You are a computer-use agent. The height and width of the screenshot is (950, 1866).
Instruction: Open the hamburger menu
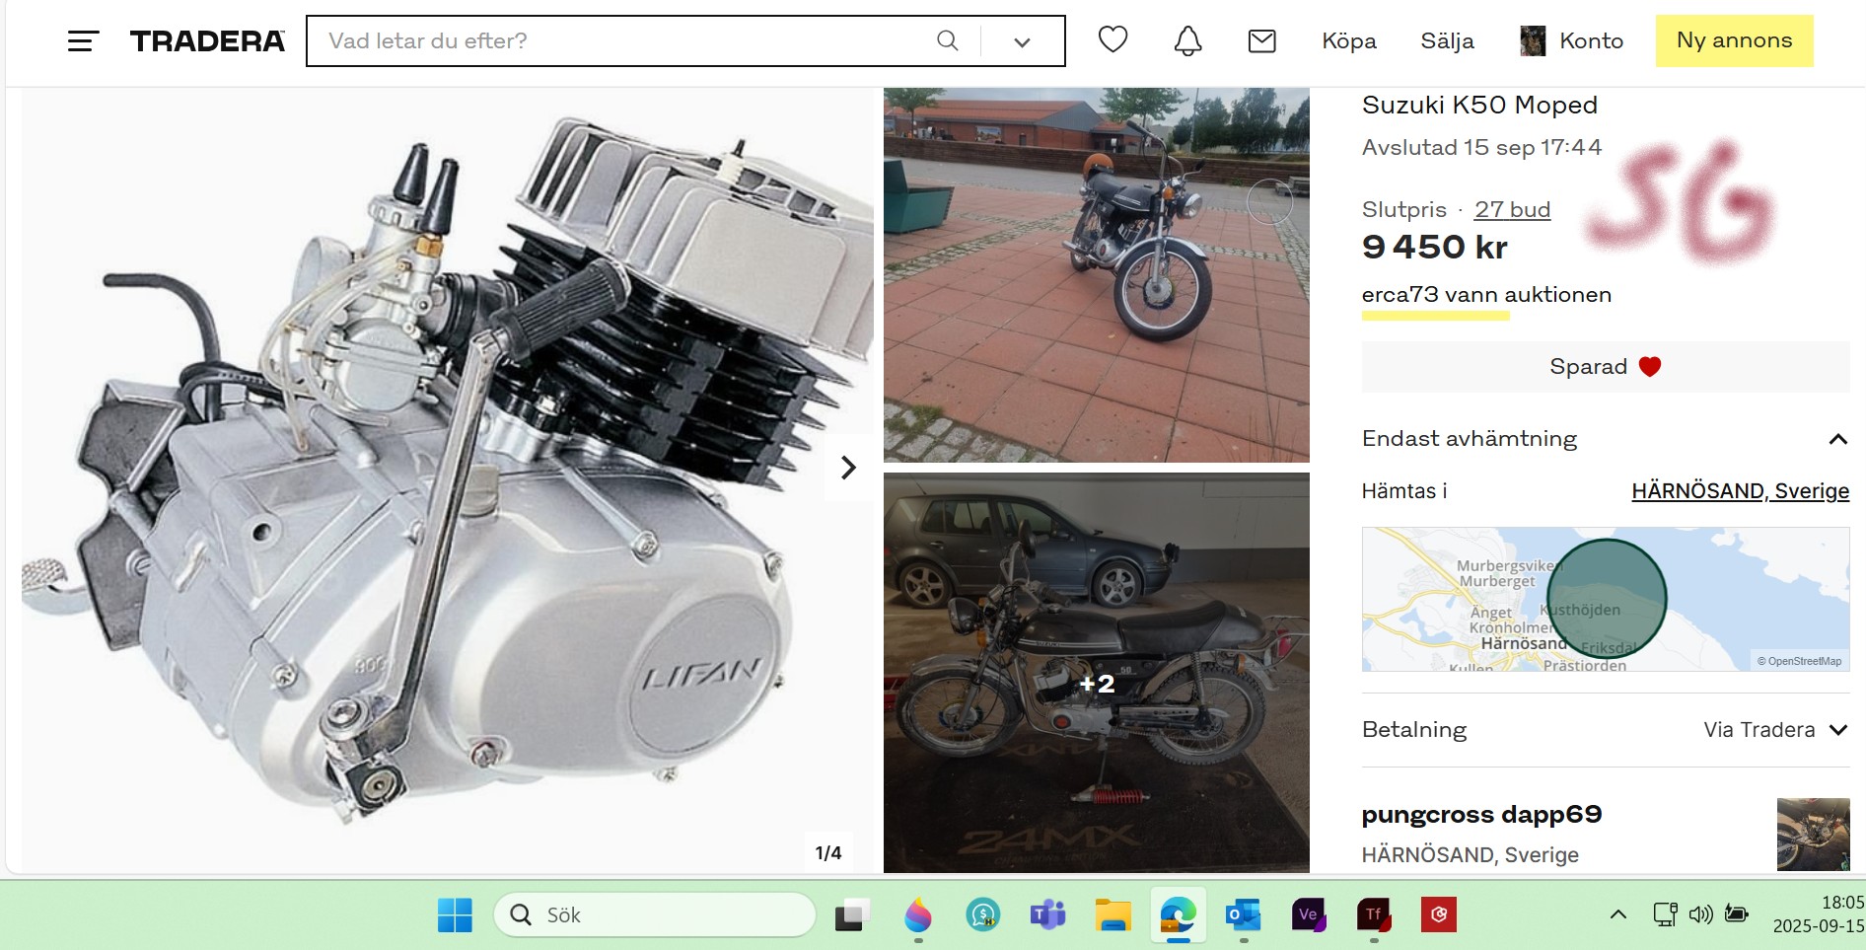[x=83, y=41]
